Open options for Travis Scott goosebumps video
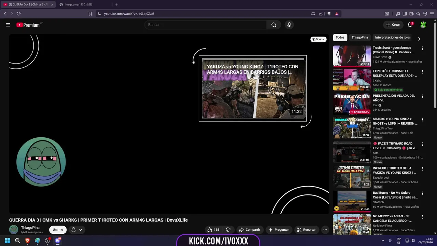The height and width of the screenshot is (246, 437). (423, 49)
